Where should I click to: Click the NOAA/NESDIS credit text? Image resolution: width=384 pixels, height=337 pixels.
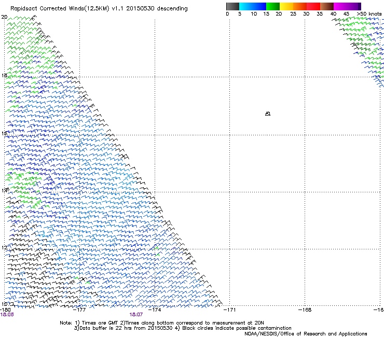[306, 334]
